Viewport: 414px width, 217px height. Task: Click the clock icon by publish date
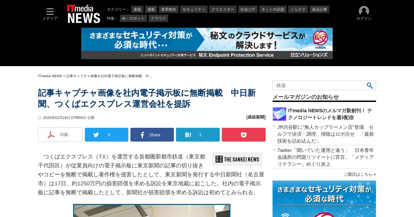(40, 117)
